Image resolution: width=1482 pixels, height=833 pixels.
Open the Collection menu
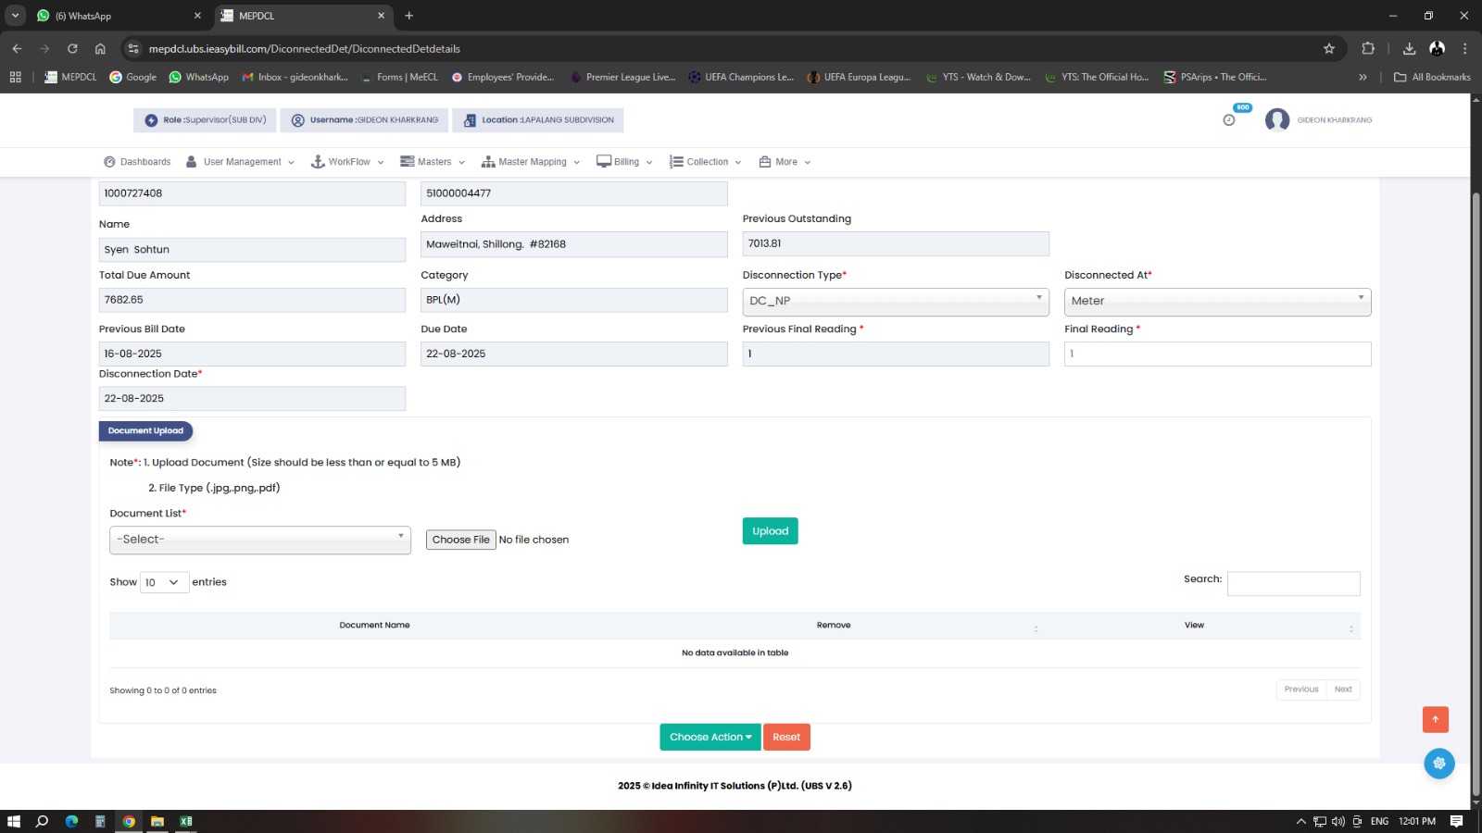[x=706, y=162]
